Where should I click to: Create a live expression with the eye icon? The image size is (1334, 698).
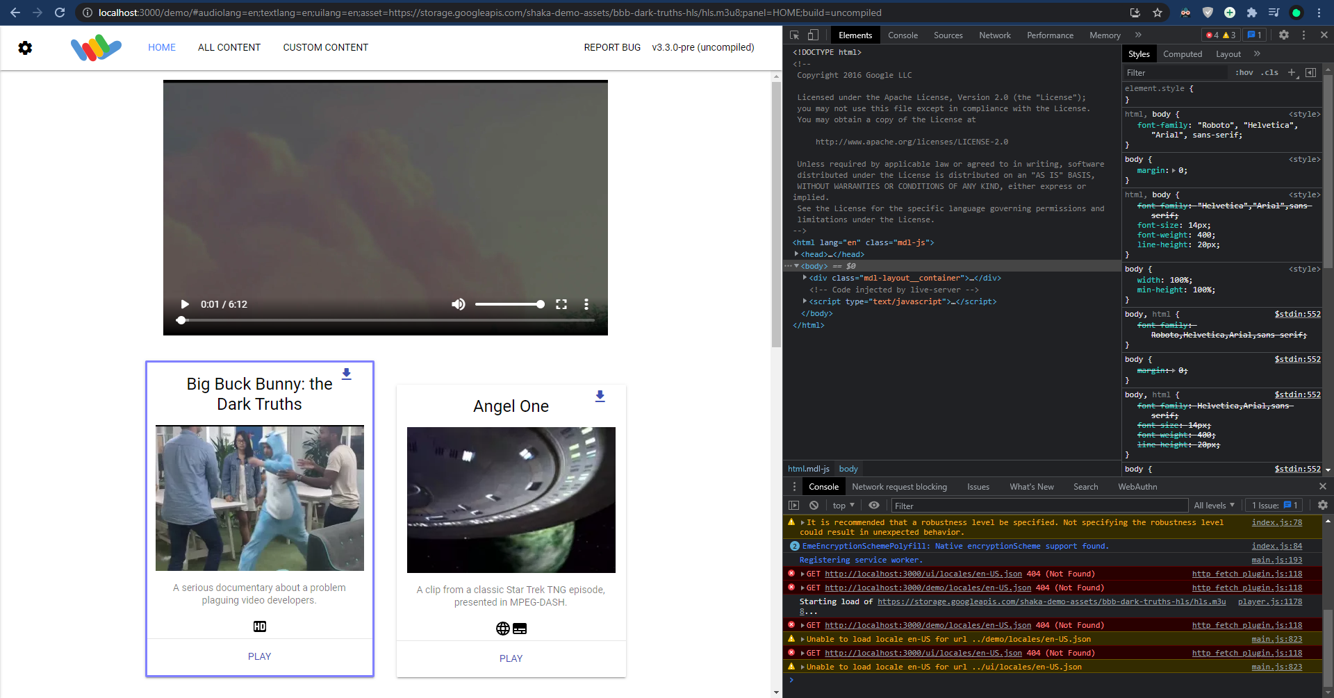pyautogui.click(x=874, y=505)
